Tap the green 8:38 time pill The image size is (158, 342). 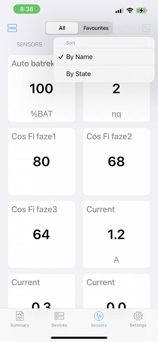(x=27, y=9)
